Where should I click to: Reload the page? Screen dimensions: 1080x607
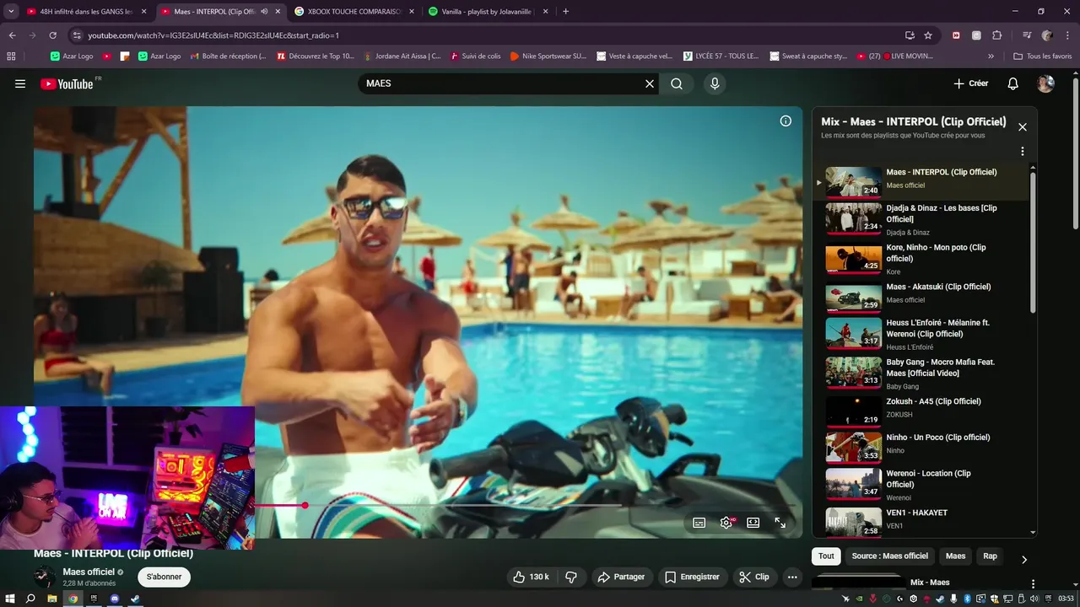click(x=52, y=35)
